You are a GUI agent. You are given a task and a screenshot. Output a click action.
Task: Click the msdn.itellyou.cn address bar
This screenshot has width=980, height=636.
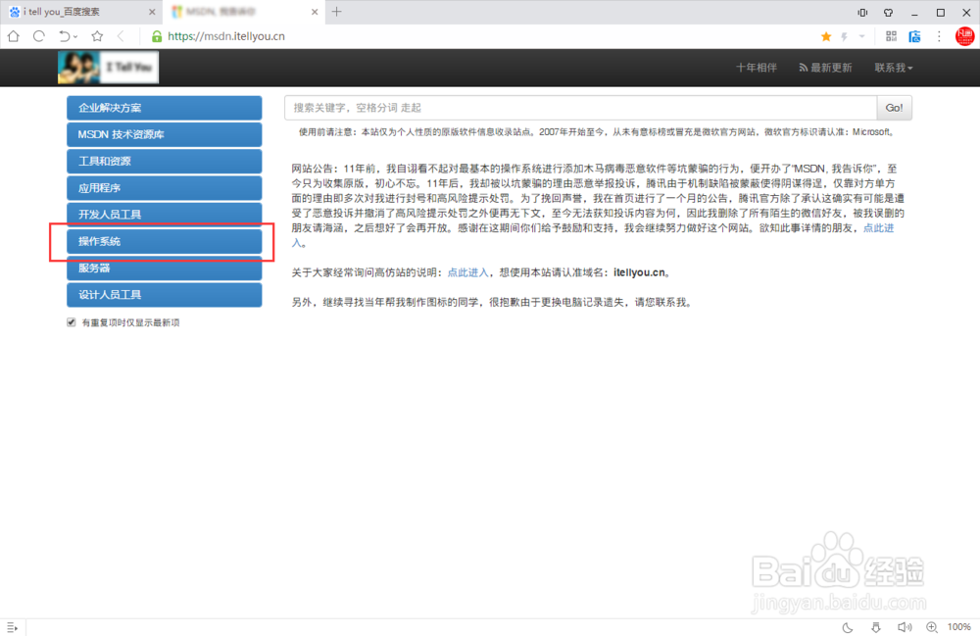pyautogui.click(x=226, y=36)
